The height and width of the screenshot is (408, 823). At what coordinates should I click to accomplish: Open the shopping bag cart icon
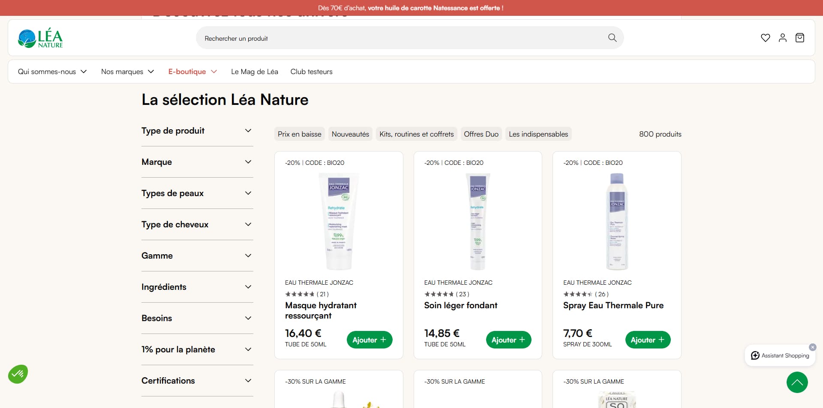coord(799,38)
